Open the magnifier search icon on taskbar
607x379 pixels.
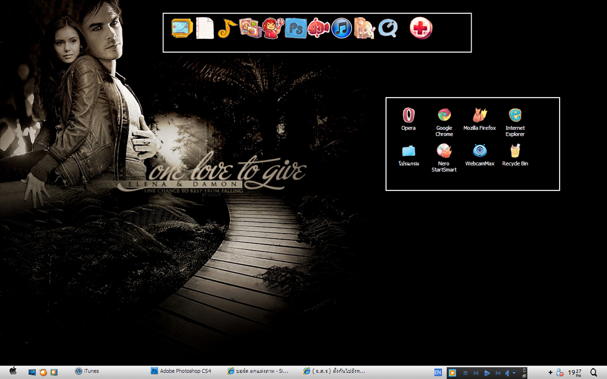pos(594,372)
